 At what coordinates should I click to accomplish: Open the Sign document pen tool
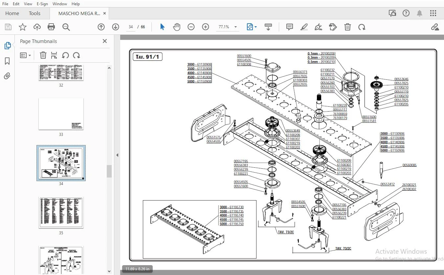[x=318, y=27]
